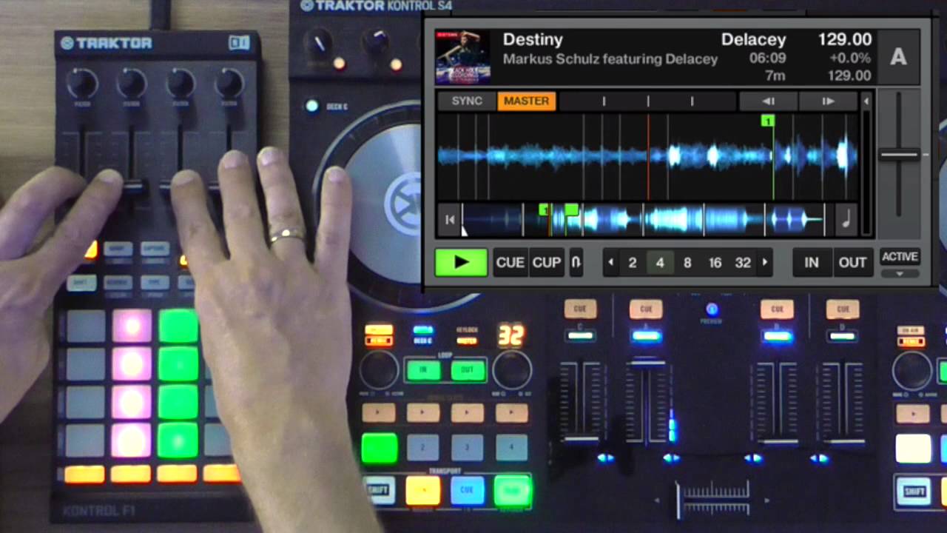The height and width of the screenshot is (533, 947).
Task: Open the advanced panel via arrow under ACTIVE
Action: coord(900,274)
